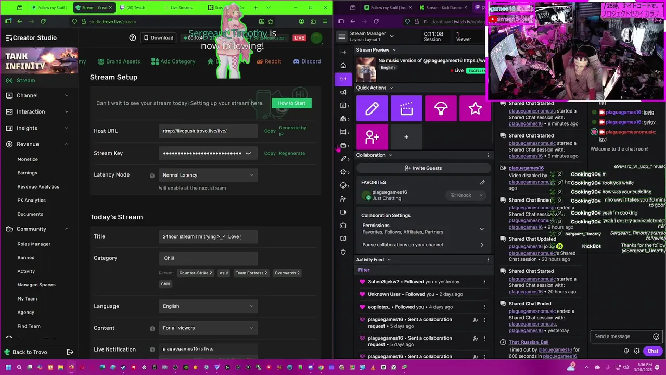
Task: Open Revenue Analytics page
Action: [x=38, y=186]
